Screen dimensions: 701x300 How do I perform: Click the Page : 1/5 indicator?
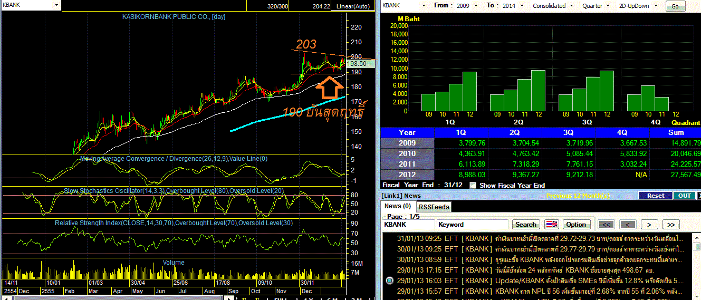point(405,216)
